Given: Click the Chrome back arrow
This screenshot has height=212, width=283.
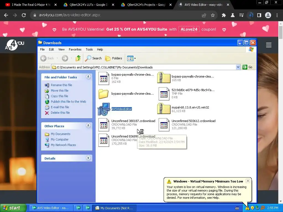Looking at the screenshot, I should (6, 15).
